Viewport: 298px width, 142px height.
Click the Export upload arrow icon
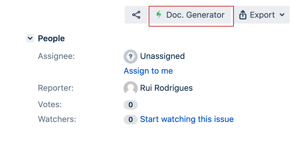click(243, 15)
